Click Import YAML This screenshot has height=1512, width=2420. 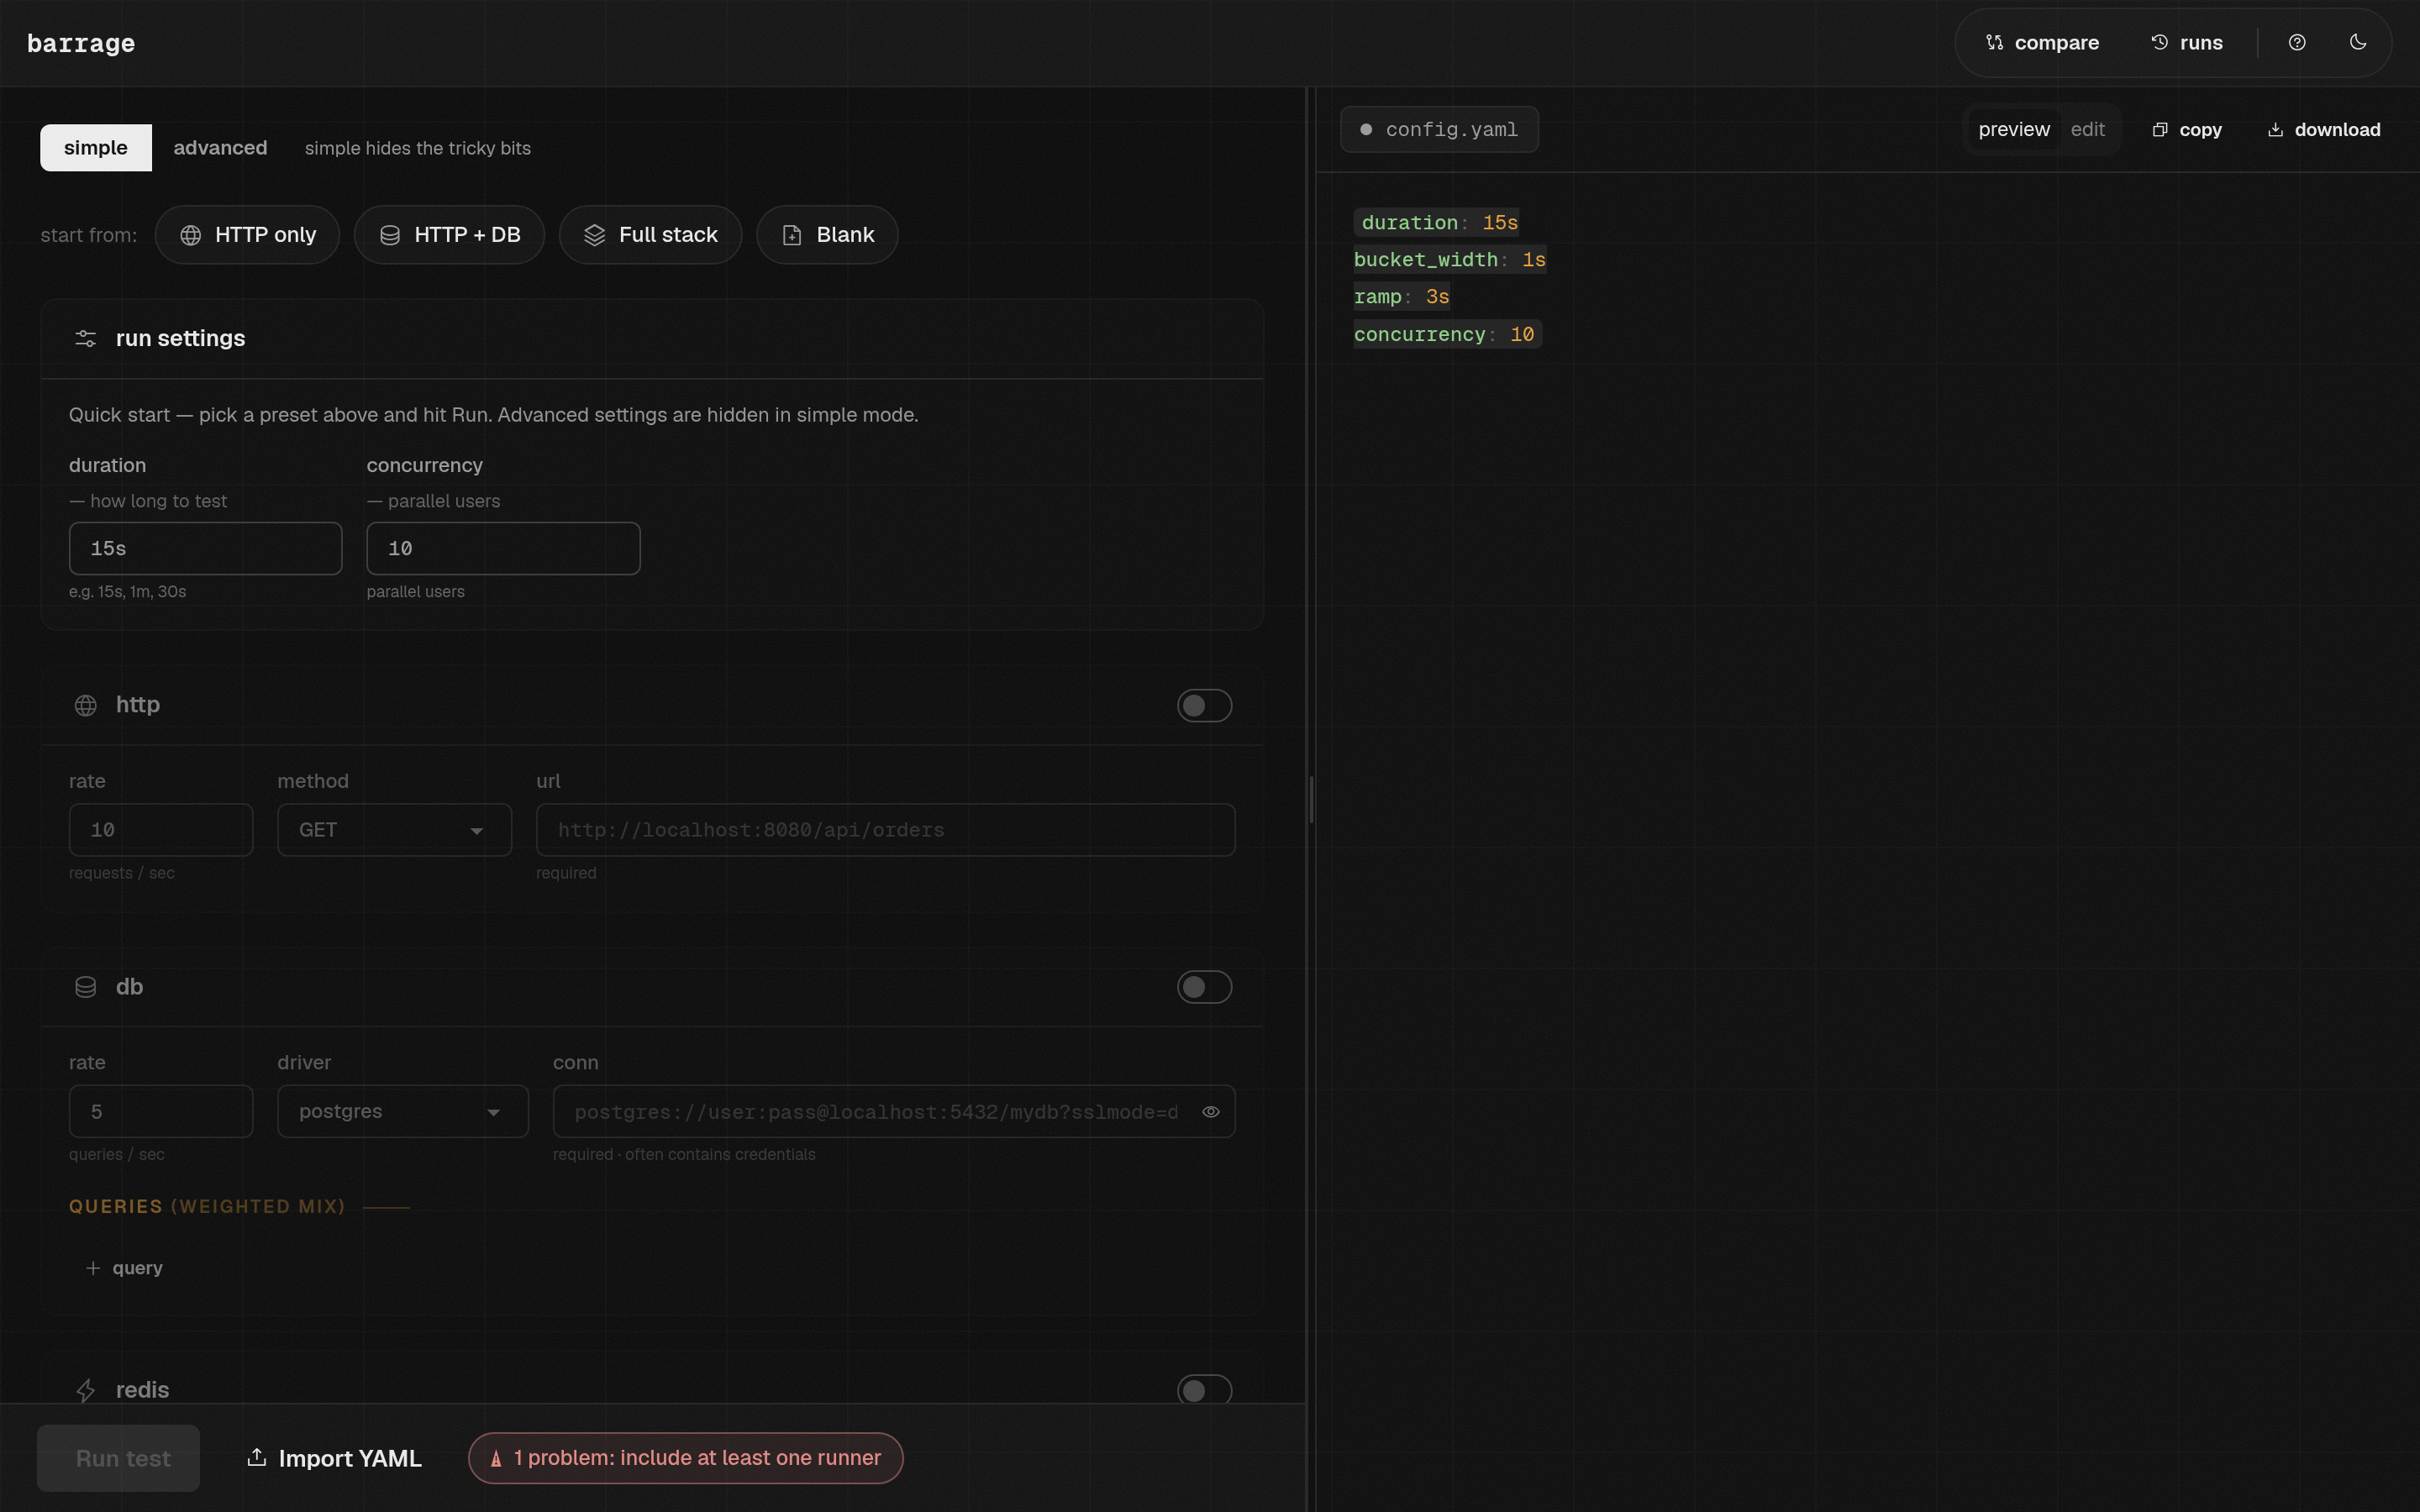334,1458
